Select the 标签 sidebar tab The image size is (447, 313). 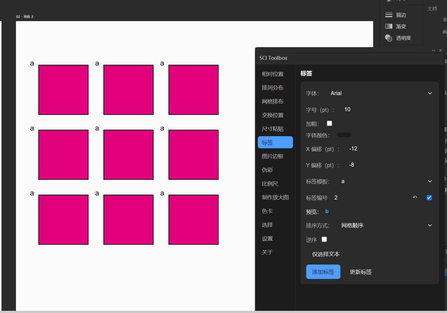[x=275, y=143]
